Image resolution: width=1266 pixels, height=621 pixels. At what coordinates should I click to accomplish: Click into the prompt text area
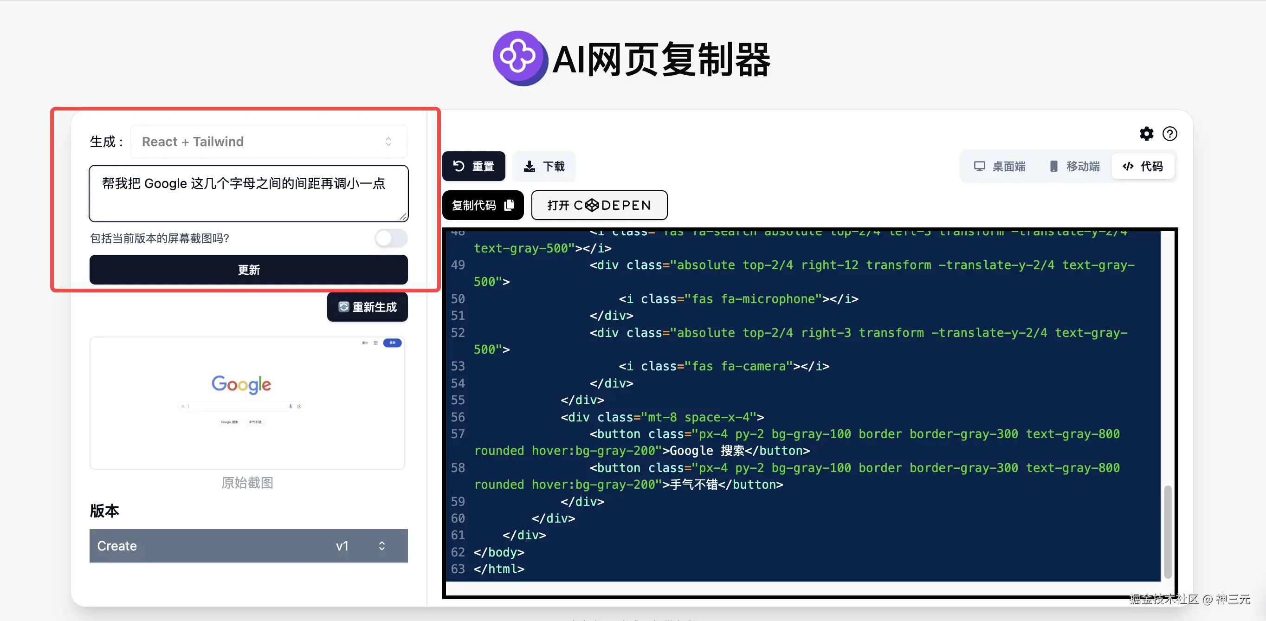point(248,193)
